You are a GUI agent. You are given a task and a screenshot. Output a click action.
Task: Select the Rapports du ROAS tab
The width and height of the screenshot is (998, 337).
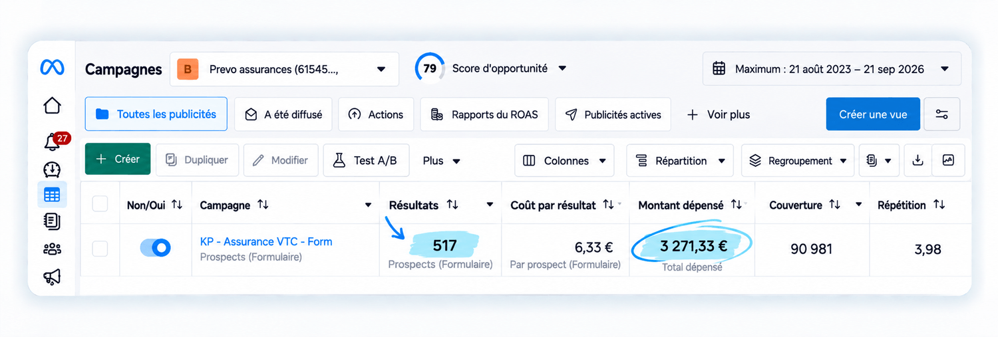[484, 114]
